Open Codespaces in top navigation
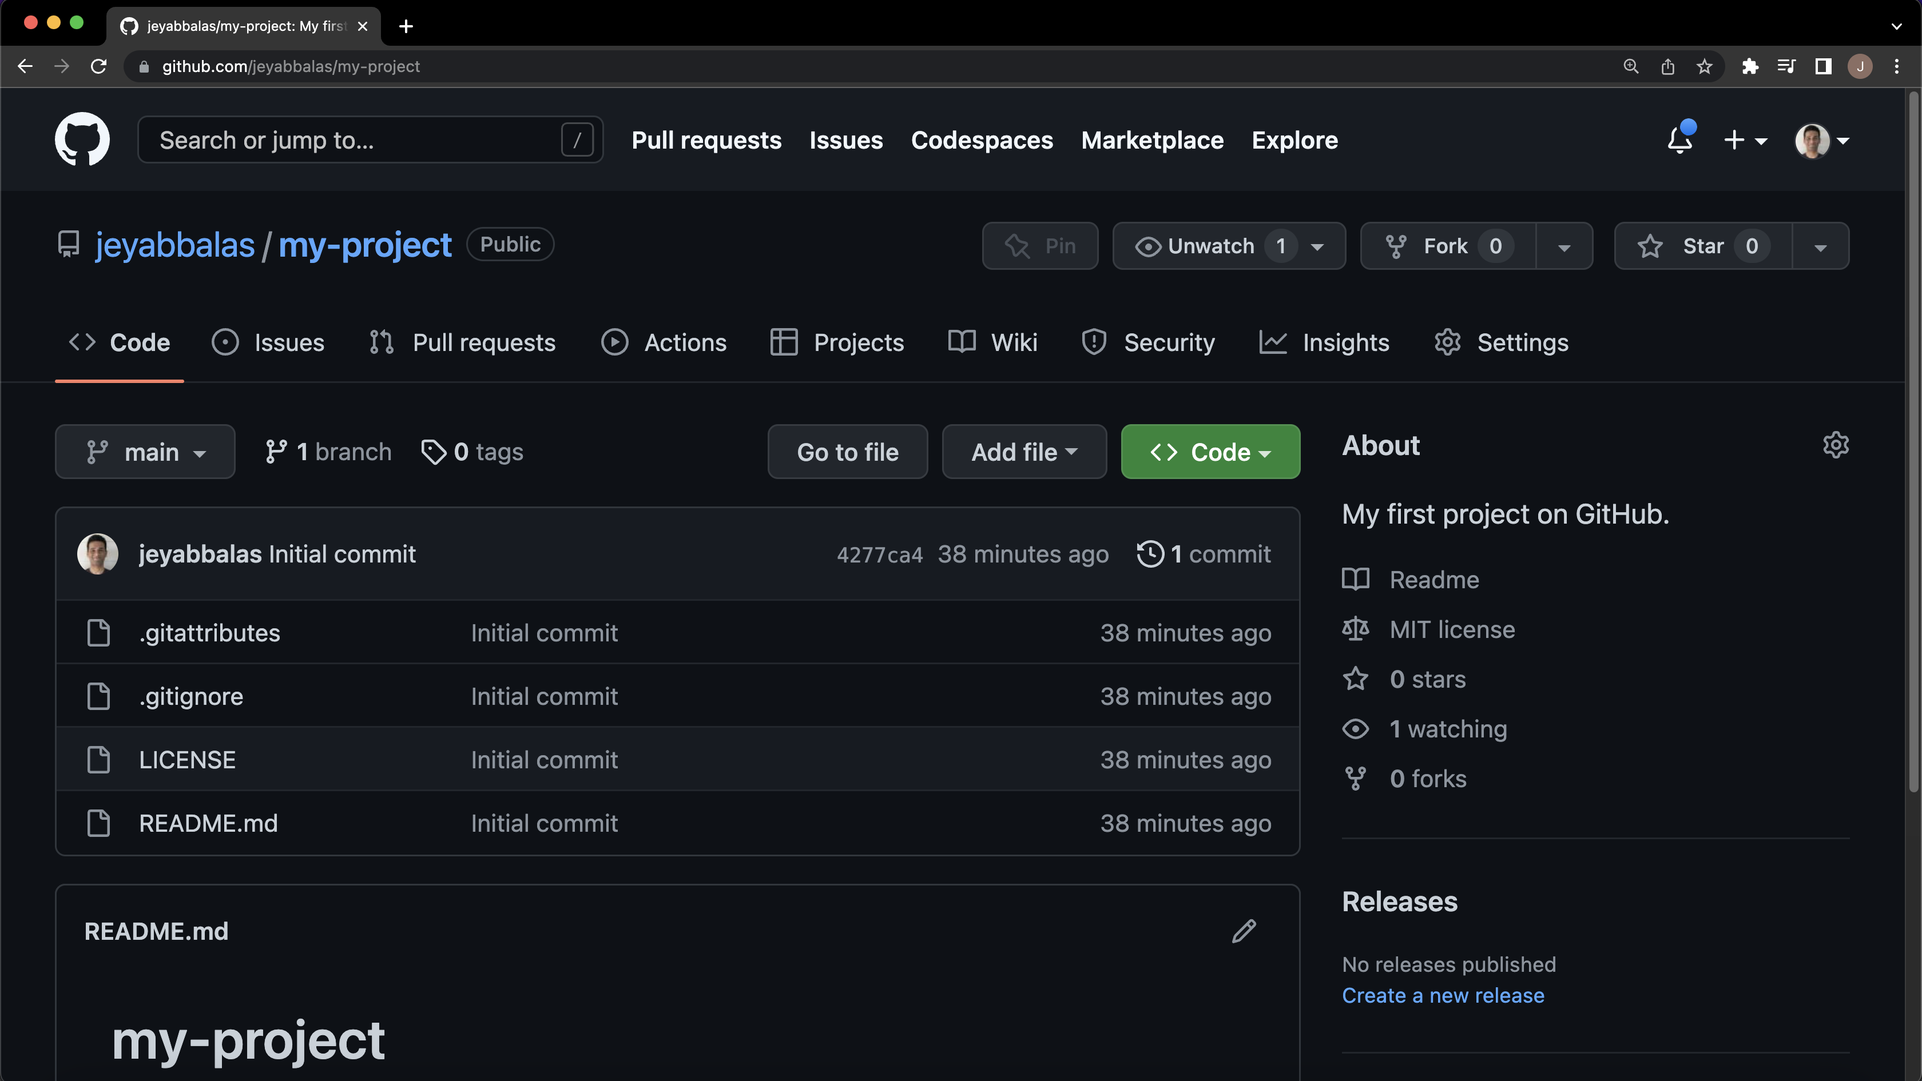 click(982, 140)
